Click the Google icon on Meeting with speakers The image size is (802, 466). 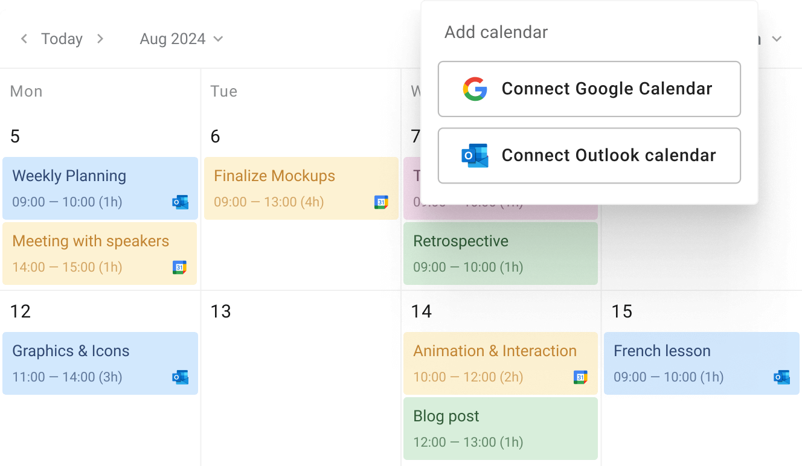[x=181, y=268]
